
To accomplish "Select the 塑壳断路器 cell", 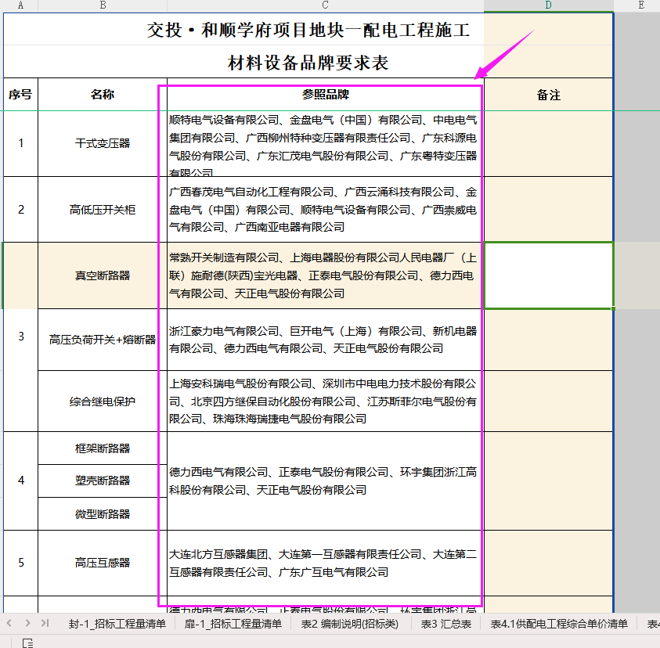I will click(x=103, y=481).
